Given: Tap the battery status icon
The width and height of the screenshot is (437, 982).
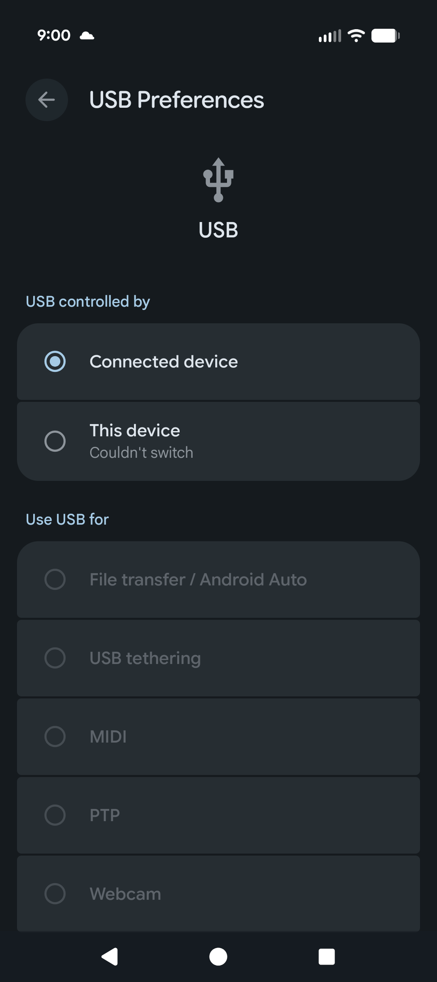Looking at the screenshot, I should click(386, 36).
